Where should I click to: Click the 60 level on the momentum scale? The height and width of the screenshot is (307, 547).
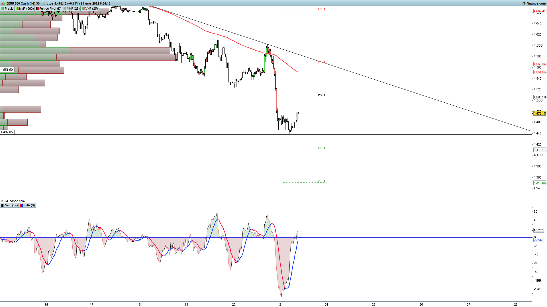[535, 211]
